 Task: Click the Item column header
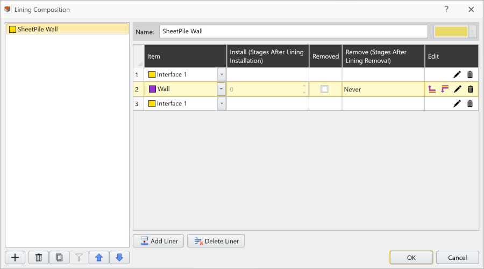coord(185,56)
